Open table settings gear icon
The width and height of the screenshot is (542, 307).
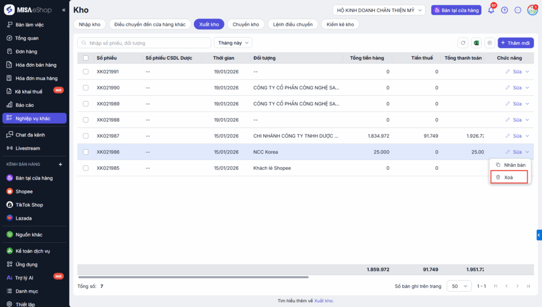tap(490, 43)
